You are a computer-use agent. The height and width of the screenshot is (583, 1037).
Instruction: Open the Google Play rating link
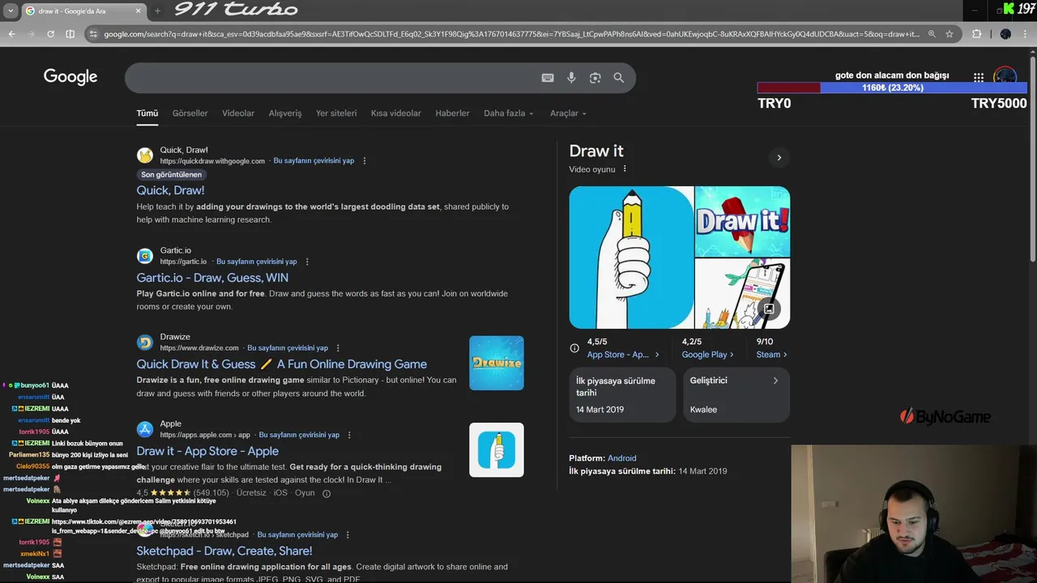click(707, 355)
